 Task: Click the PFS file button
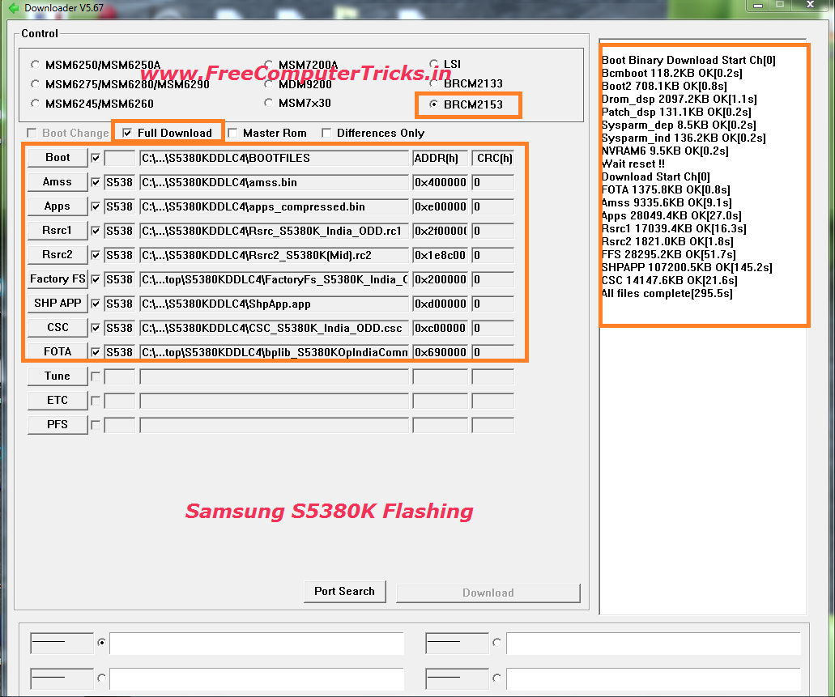[x=58, y=424]
